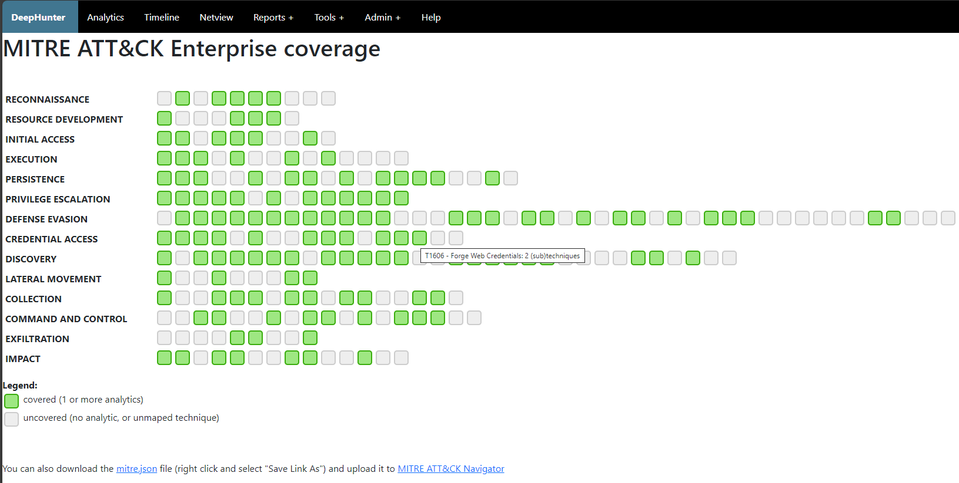The image size is (959, 483).
Task: Select last square in DEFENSE EVASION row
Action: (x=948, y=218)
